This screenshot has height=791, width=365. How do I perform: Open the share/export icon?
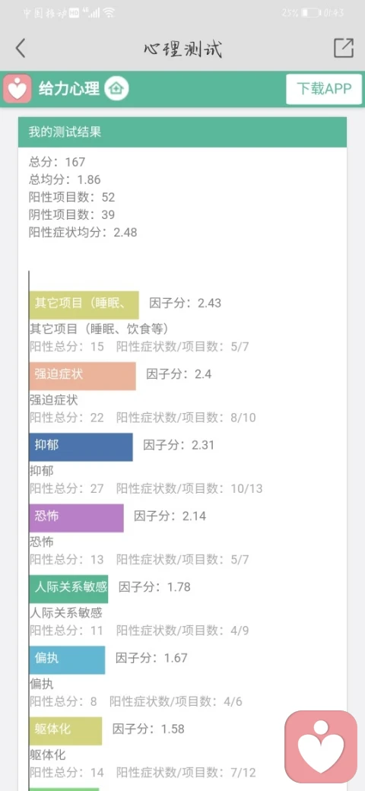click(343, 48)
